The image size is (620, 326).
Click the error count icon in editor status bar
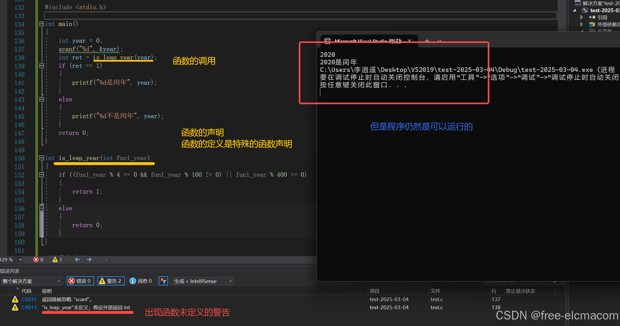[36, 260]
